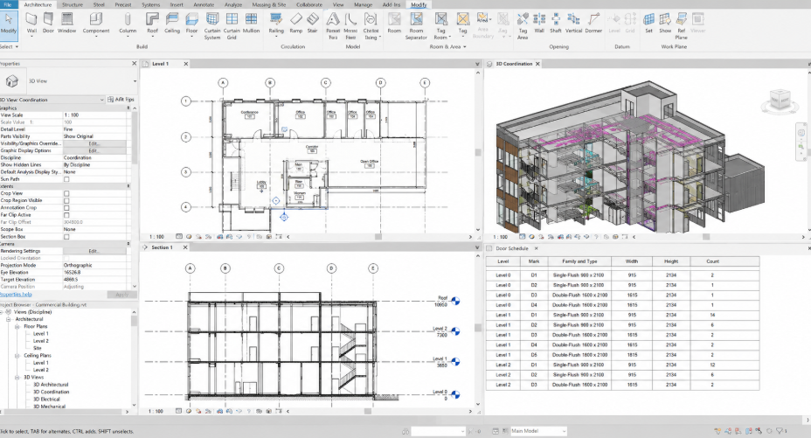Select the Dormer opening tool
Screen dimensions: 811x438
pyautogui.click(x=593, y=23)
